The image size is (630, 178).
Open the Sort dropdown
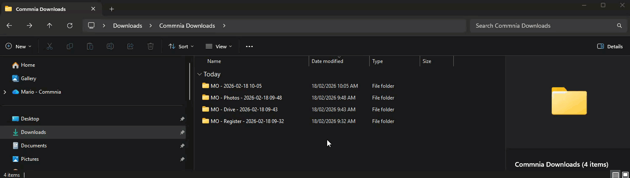[x=181, y=47]
